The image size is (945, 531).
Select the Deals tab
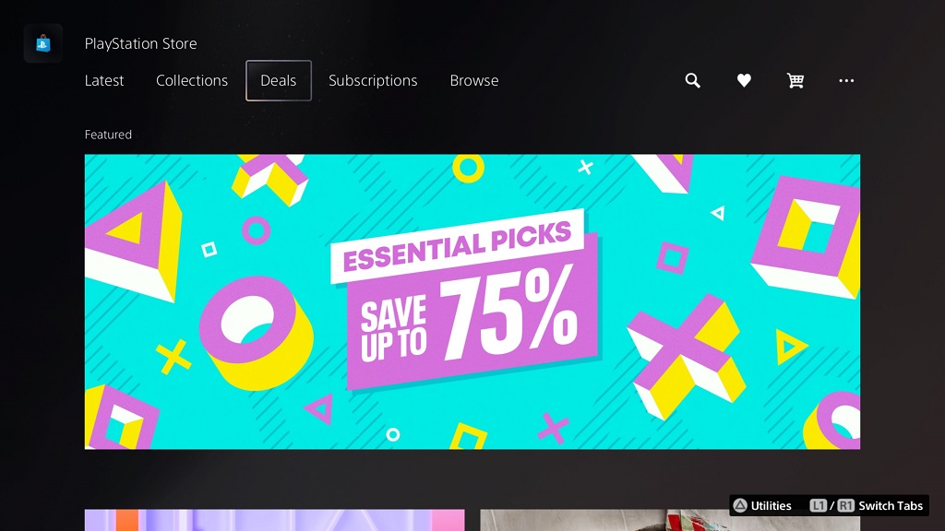tap(279, 81)
